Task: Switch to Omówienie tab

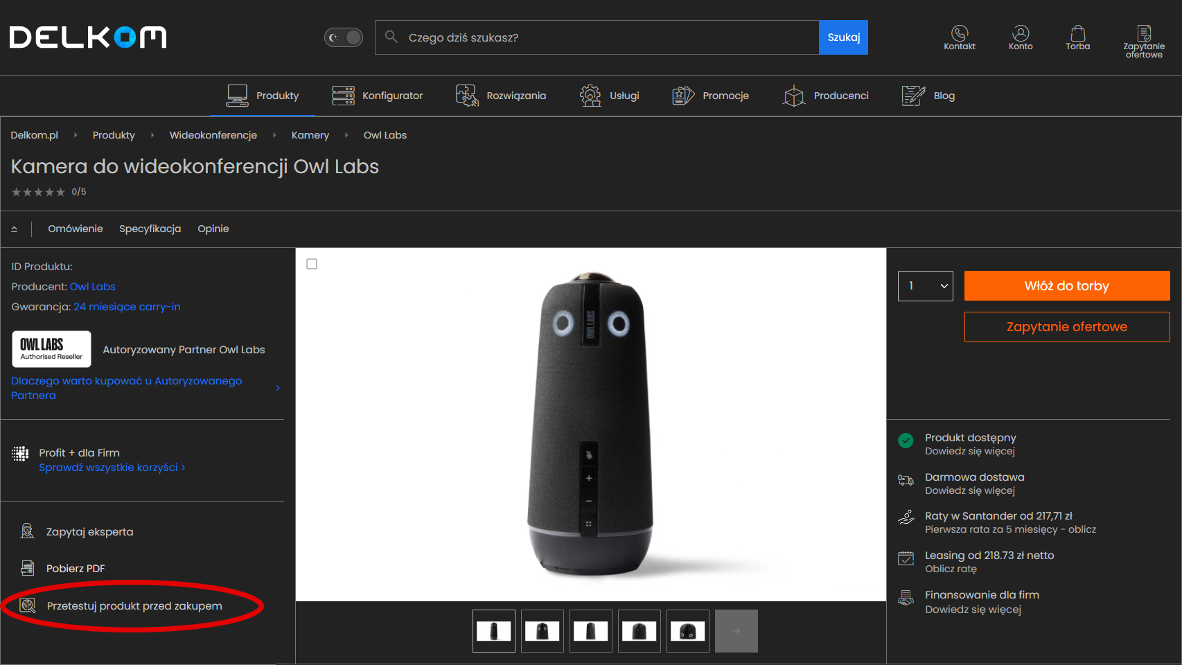Action: pyautogui.click(x=76, y=229)
